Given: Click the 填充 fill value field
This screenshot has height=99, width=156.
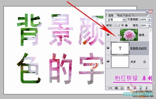Looking at the screenshot, I should coord(144,25).
